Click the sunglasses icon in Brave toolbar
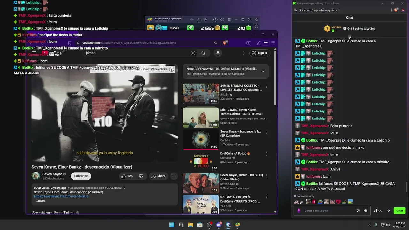 [x=266, y=43]
